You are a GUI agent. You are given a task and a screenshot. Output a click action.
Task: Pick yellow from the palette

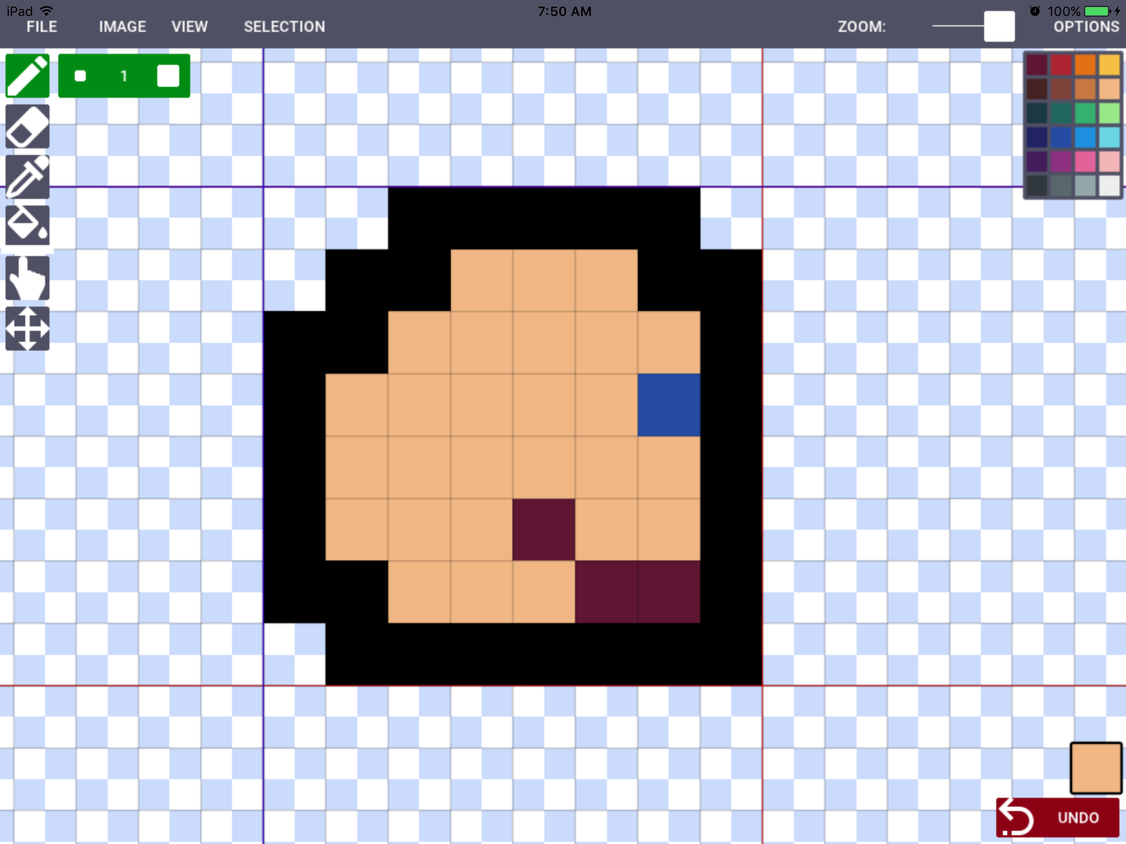1110,65
